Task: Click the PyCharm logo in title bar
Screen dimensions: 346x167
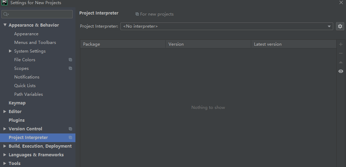Action: click(4, 3)
